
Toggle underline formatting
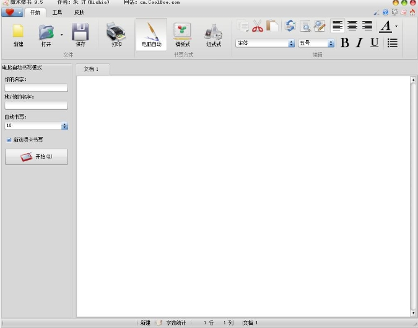click(x=374, y=43)
